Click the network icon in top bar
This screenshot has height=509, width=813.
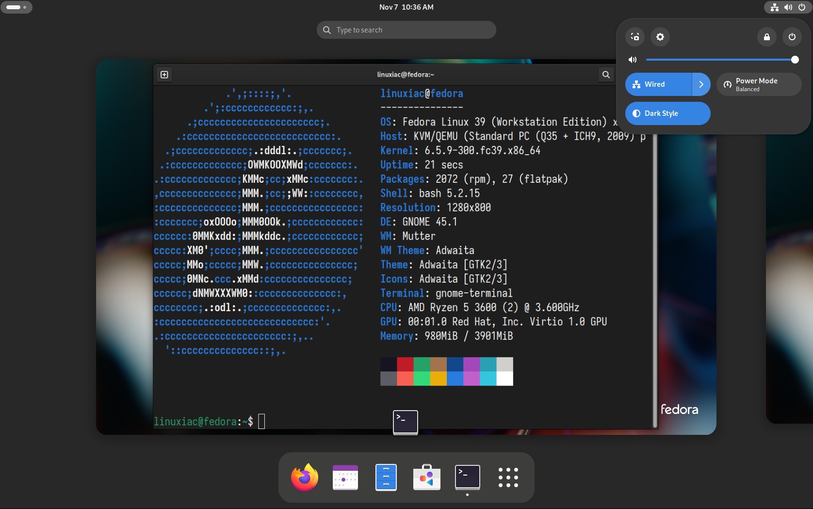tap(775, 7)
